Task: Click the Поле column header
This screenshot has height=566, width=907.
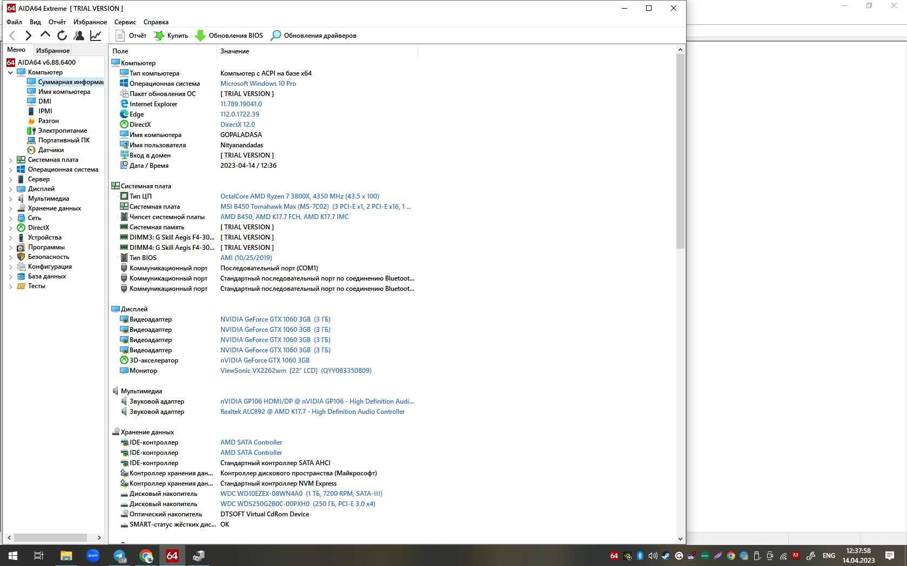Action: point(163,51)
